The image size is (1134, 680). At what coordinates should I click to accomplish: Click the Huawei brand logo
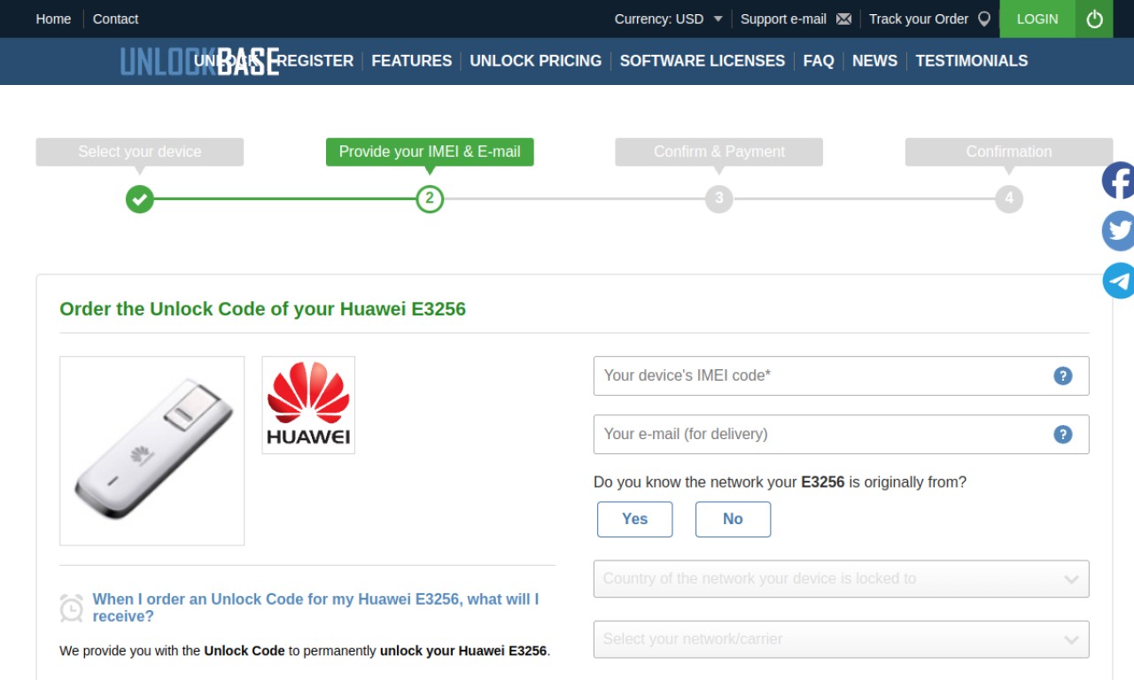308,405
